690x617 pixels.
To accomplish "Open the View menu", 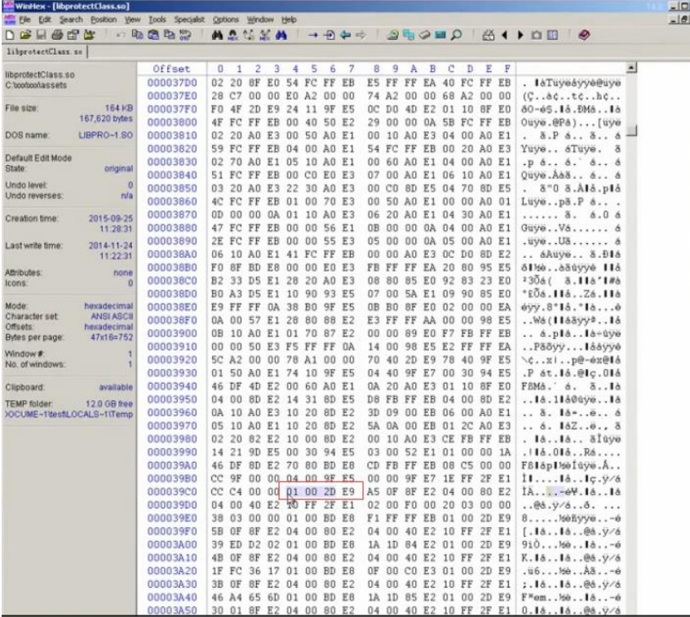I will tap(132, 20).
